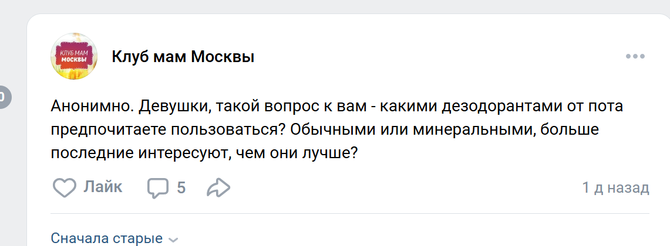Click the "Лайк" label text
The width and height of the screenshot is (670, 246).
(103, 187)
